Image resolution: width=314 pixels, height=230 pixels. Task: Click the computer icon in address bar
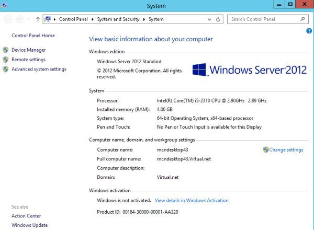pyautogui.click(x=48, y=19)
